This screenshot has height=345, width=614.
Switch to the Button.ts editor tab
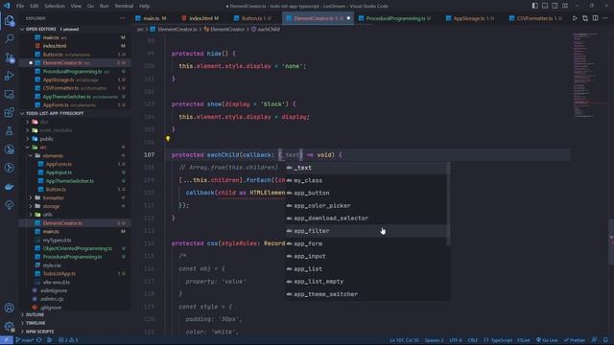(x=254, y=18)
